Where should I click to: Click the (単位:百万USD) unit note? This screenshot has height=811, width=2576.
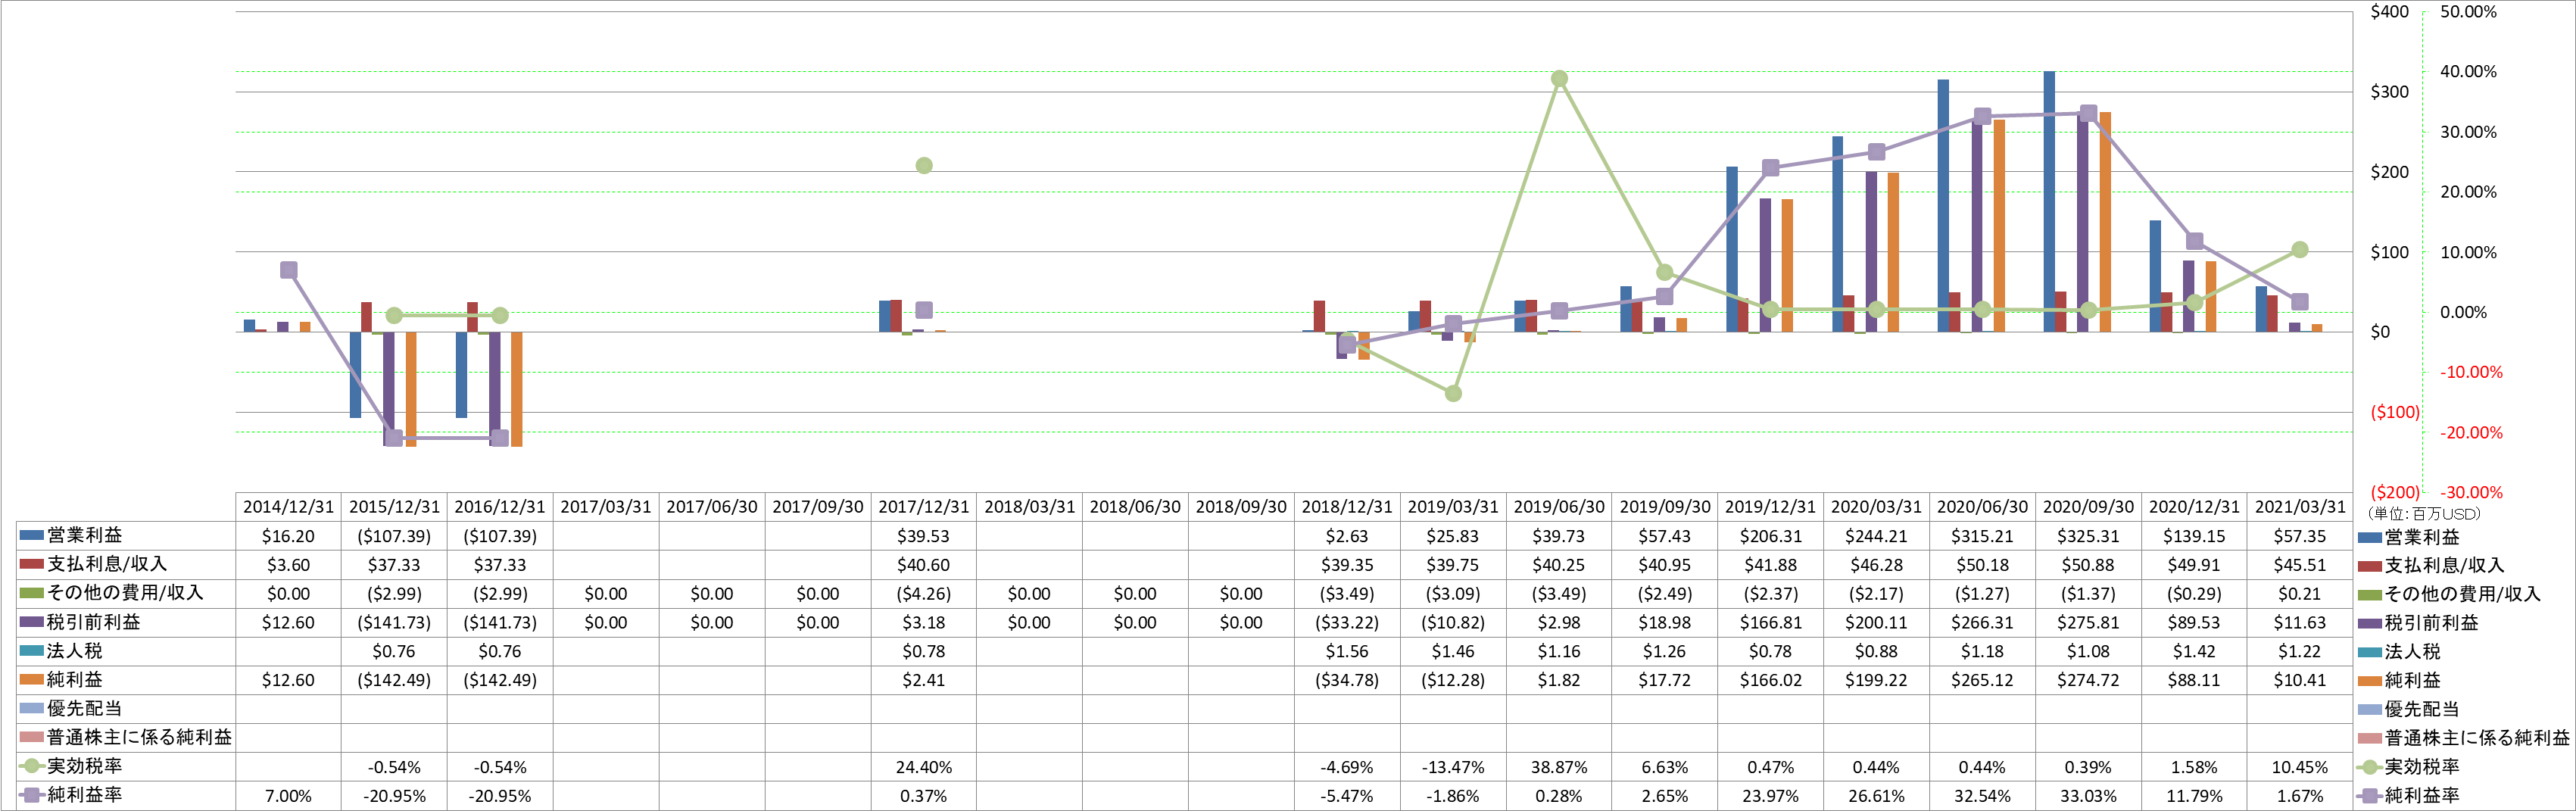pos(2424,514)
